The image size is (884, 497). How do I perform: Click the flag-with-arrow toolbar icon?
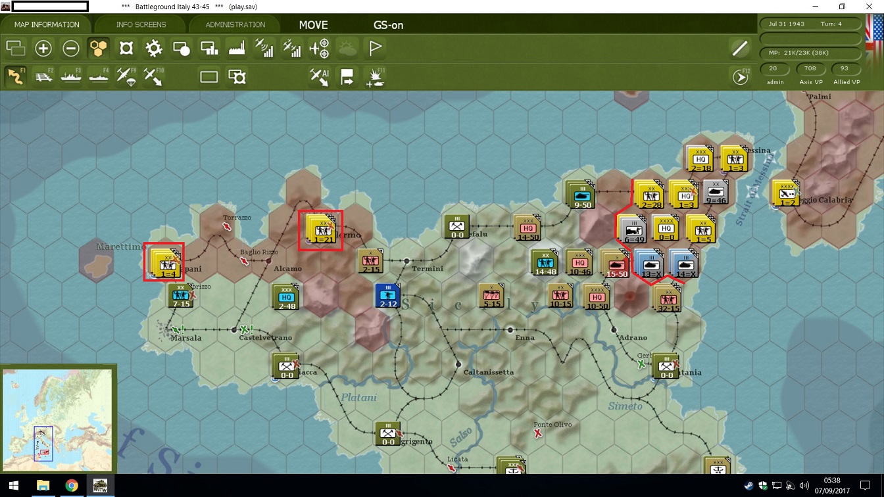click(x=347, y=77)
